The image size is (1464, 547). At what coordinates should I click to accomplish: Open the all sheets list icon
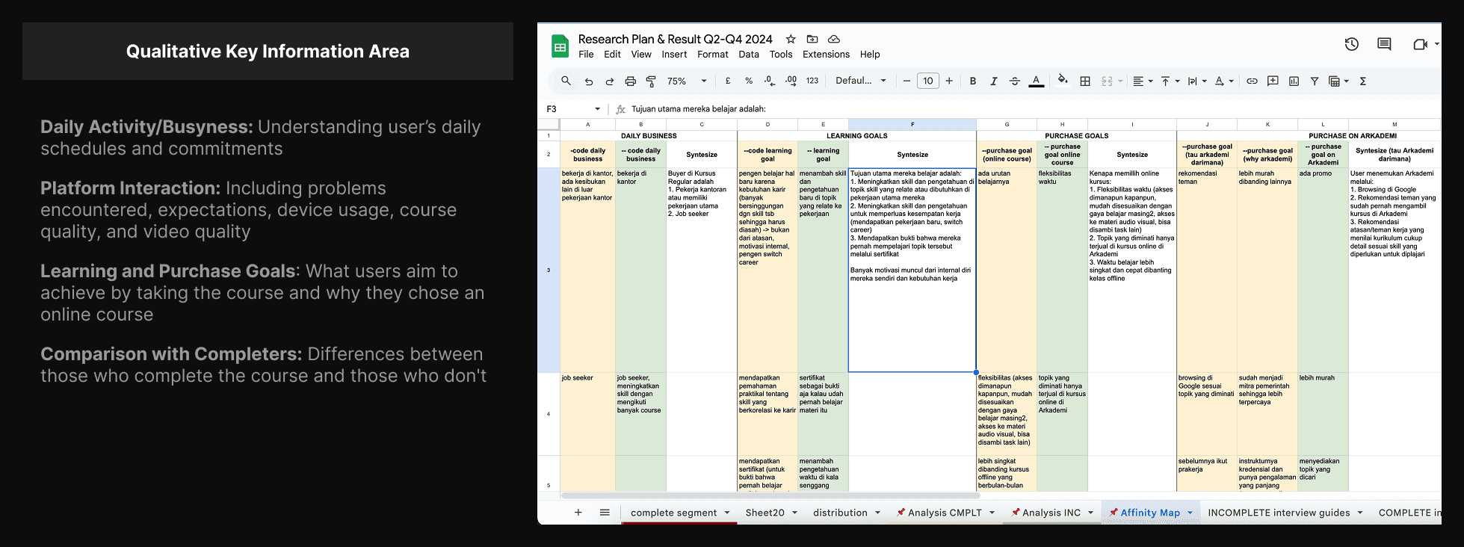pos(605,512)
